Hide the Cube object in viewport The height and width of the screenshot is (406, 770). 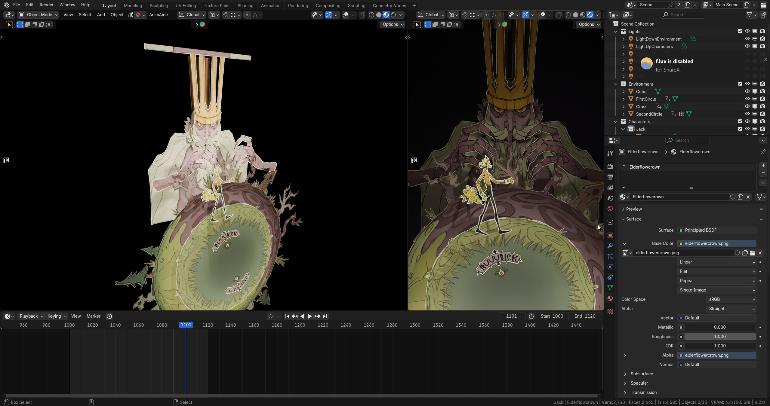(x=747, y=91)
